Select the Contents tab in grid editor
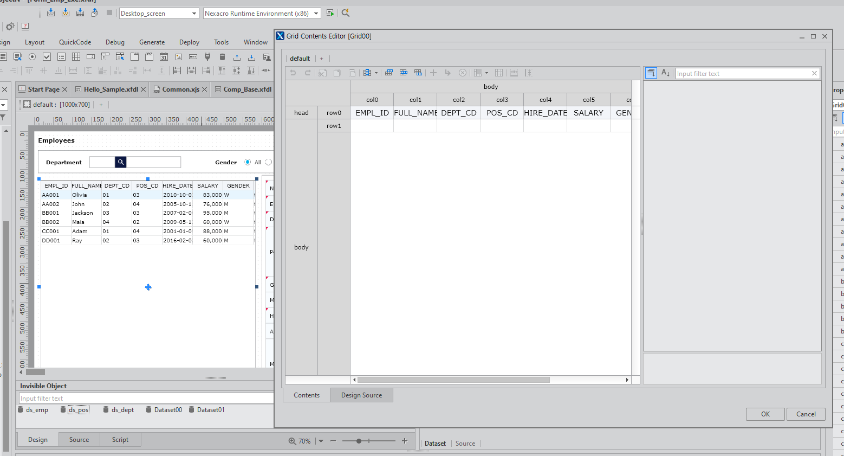The image size is (844, 456). point(307,395)
